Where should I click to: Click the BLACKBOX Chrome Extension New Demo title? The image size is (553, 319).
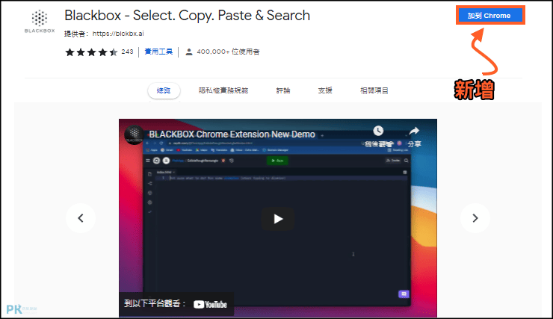tap(232, 134)
